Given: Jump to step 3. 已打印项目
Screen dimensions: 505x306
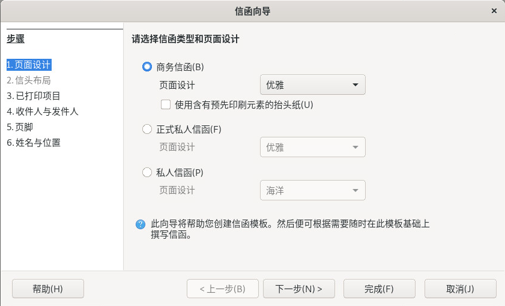Looking at the screenshot, I should coord(34,95).
